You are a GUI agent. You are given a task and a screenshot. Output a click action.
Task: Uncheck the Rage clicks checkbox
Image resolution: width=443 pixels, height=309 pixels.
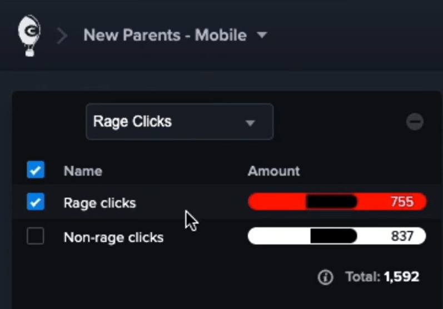tap(36, 202)
